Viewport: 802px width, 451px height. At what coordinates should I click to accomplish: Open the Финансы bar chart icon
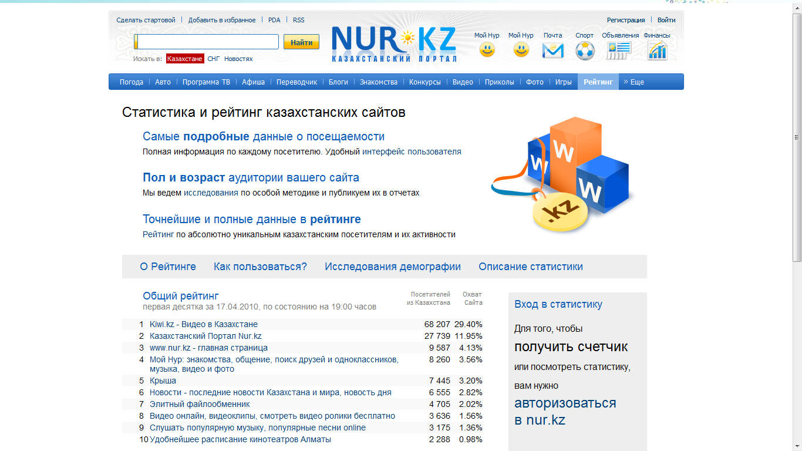657,51
